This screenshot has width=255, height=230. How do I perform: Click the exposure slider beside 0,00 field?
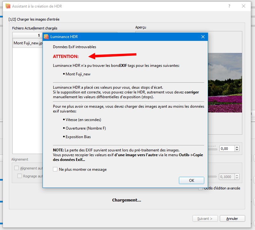pyautogui.click(x=213, y=149)
